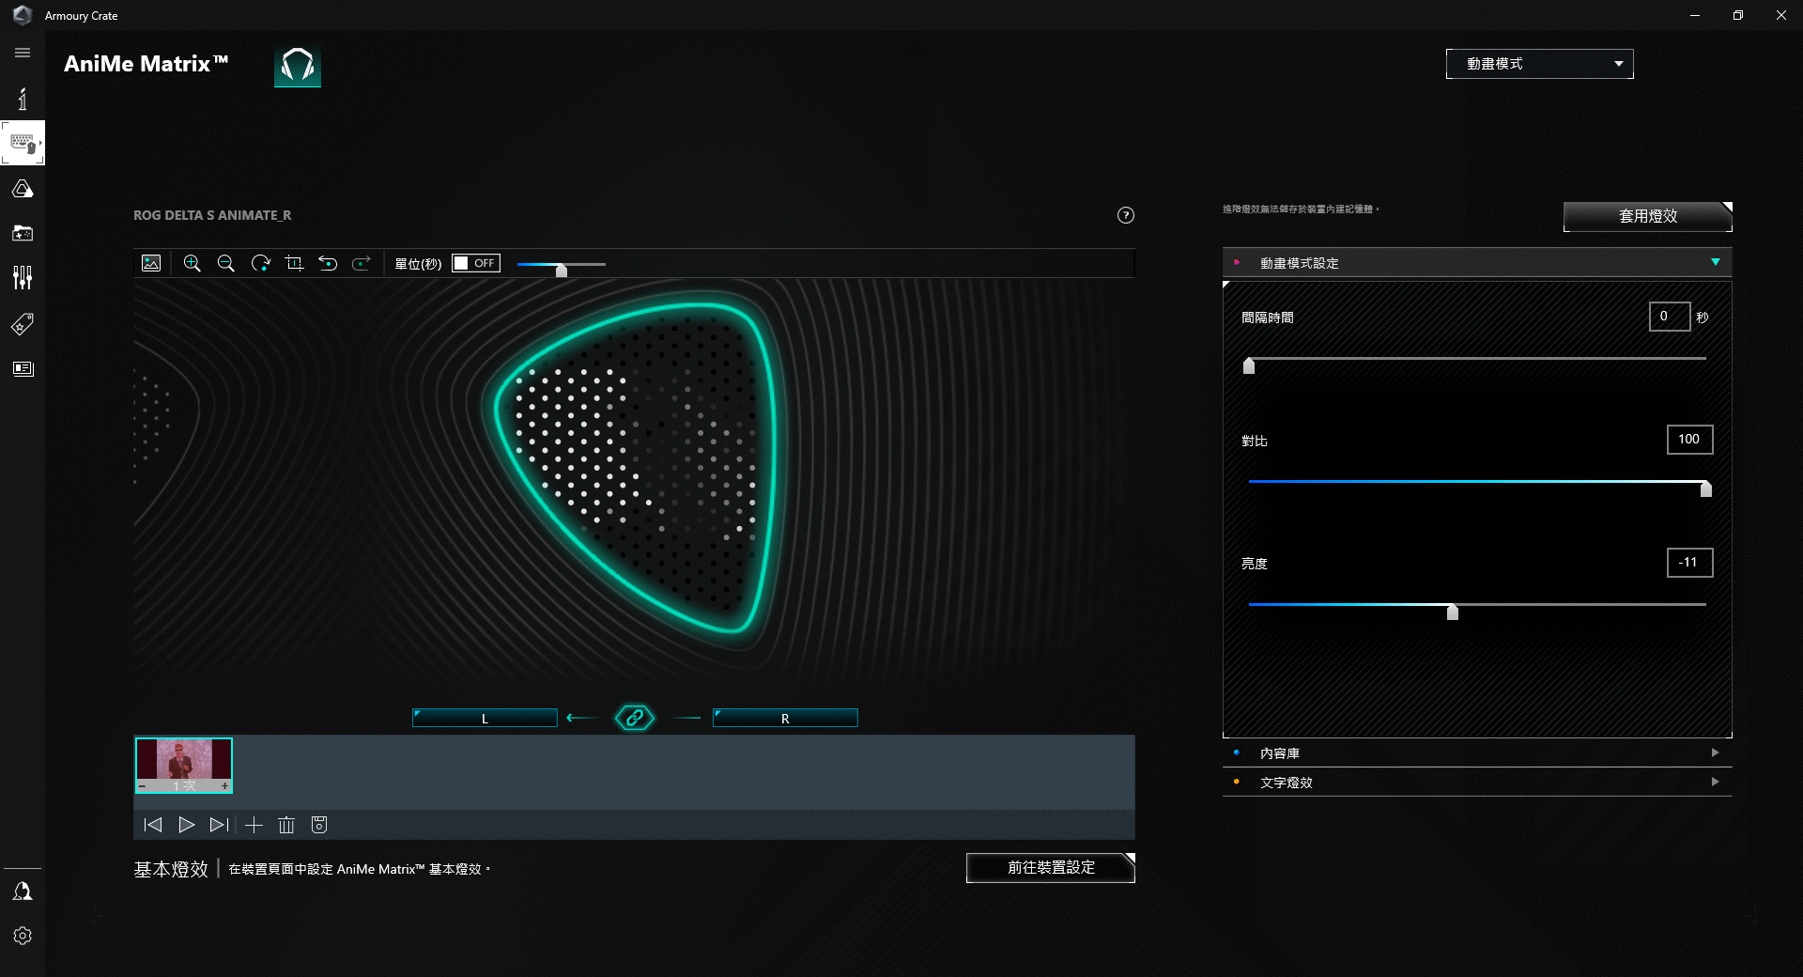This screenshot has width=1803, height=977.
Task: Select the crop tool
Action: pyautogui.click(x=294, y=263)
